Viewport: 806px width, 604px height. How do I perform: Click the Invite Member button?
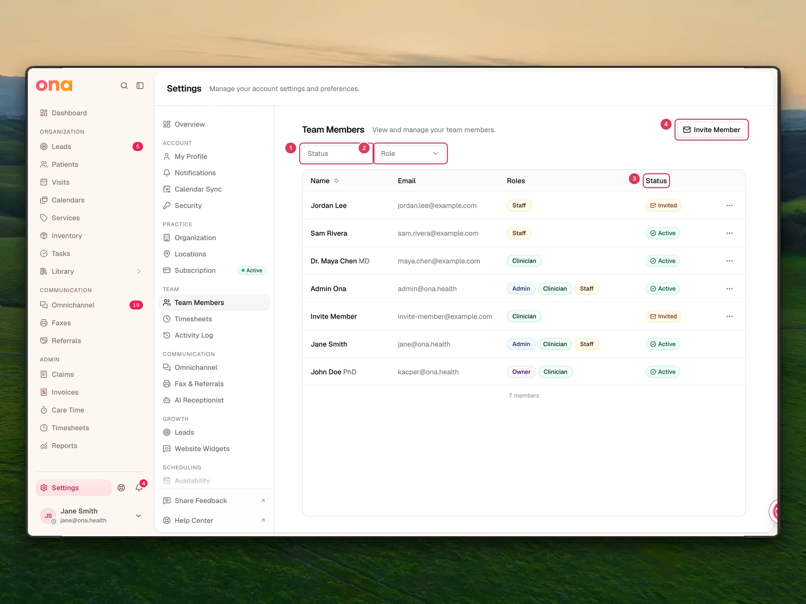[x=711, y=130]
